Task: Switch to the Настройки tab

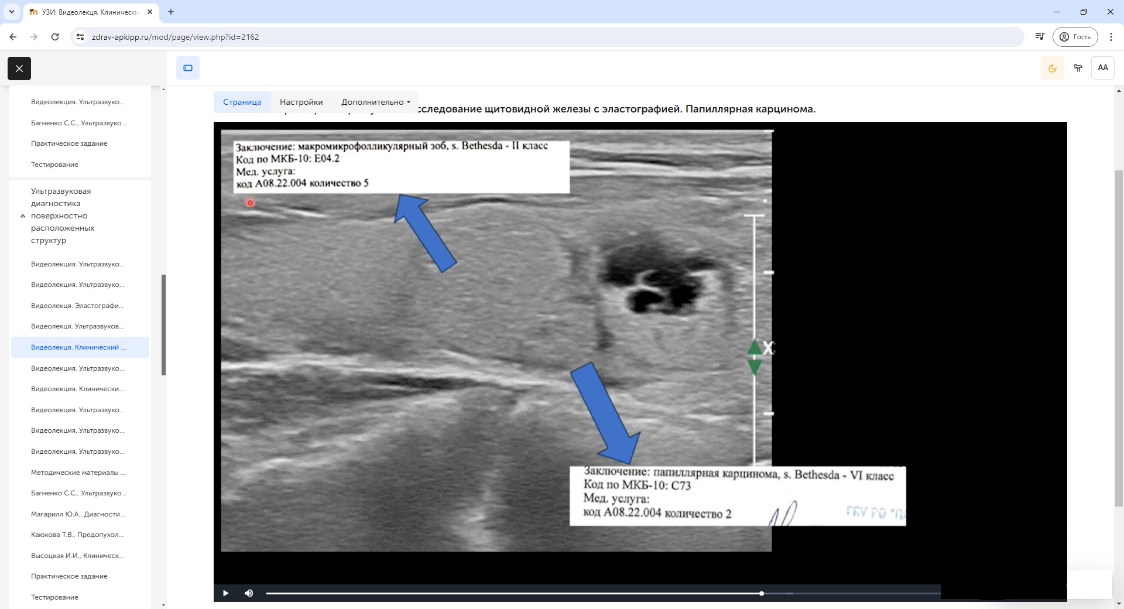Action: point(301,102)
